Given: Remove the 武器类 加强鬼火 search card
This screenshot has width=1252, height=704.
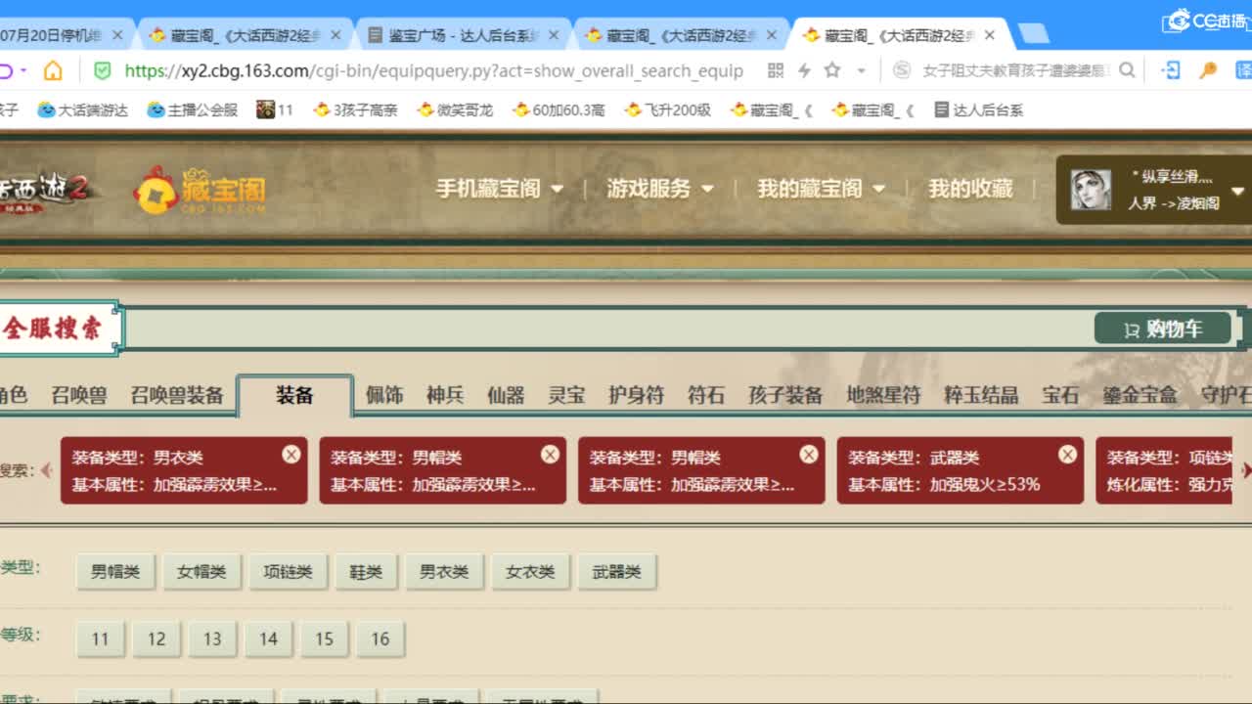Looking at the screenshot, I should pyautogui.click(x=1067, y=454).
